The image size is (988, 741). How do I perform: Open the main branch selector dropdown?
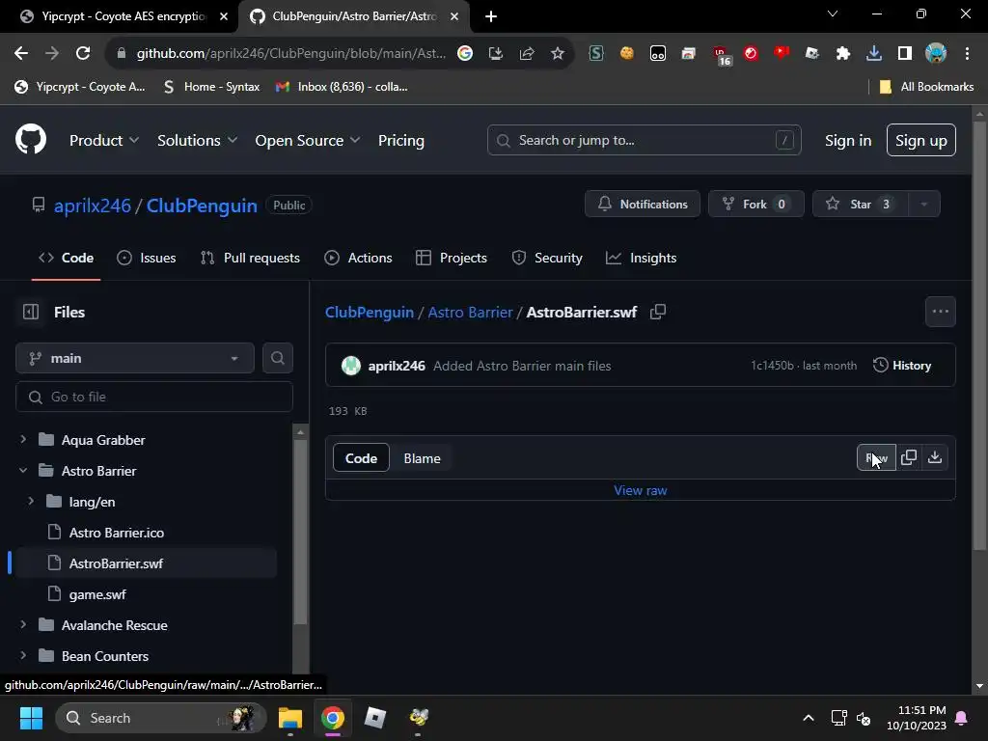click(x=135, y=358)
